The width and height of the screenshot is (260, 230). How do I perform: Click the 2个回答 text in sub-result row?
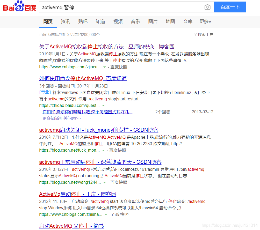163,112
